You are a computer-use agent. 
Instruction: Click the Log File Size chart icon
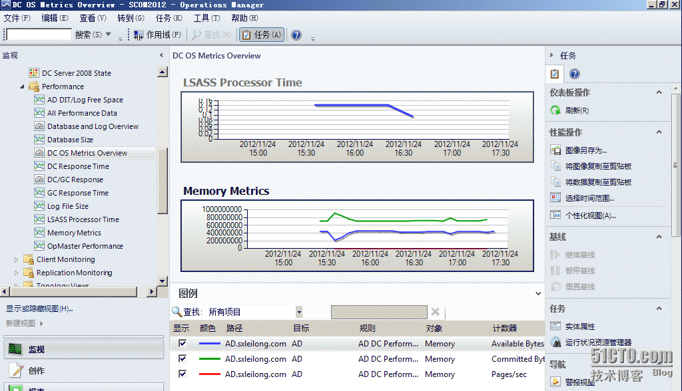pos(39,206)
